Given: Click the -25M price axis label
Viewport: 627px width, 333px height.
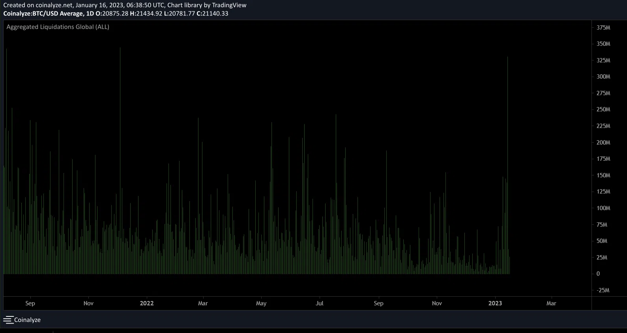Looking at the screenshot, I should point(603,290).
